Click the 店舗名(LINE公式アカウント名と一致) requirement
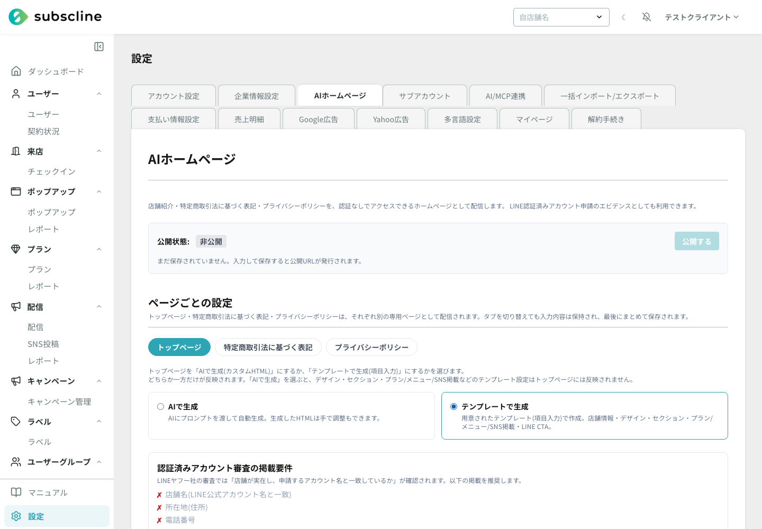This screenshot has height=529, width=762. click(228, 495)
